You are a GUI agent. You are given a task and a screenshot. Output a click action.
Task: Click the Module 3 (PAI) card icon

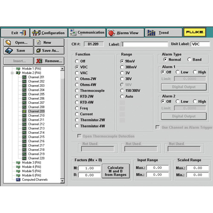coord(18,163)
